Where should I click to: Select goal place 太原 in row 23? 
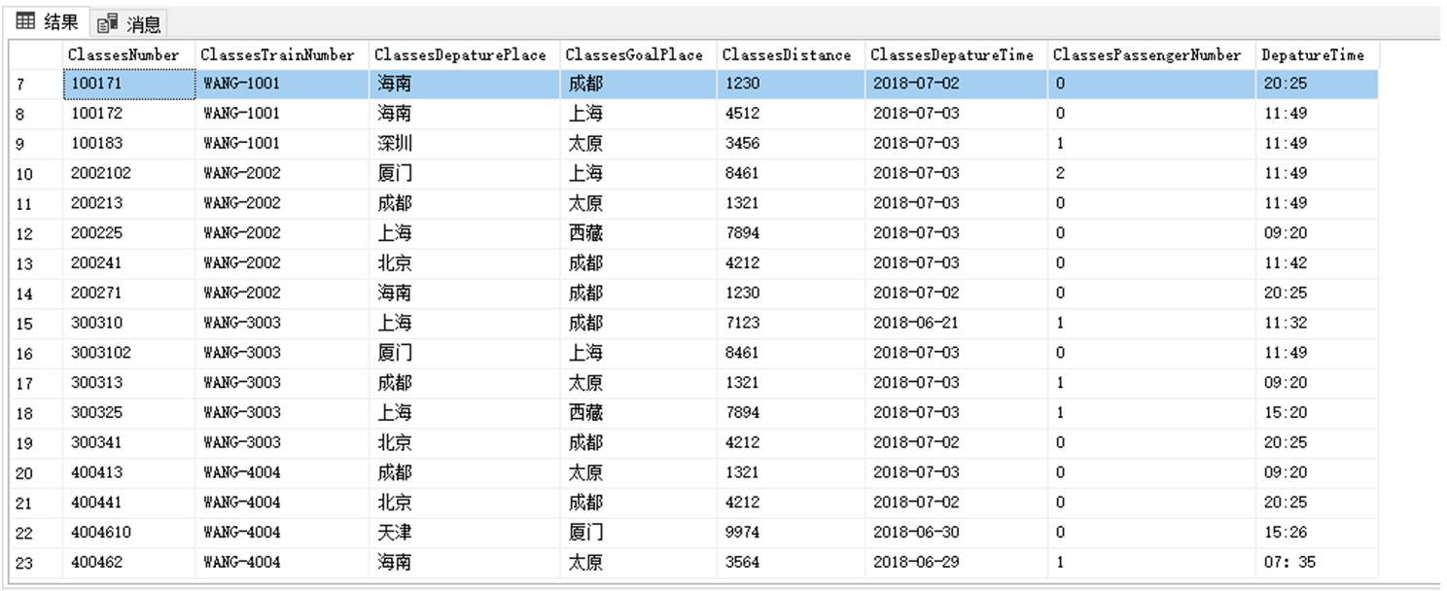click(x=638, y=563)
